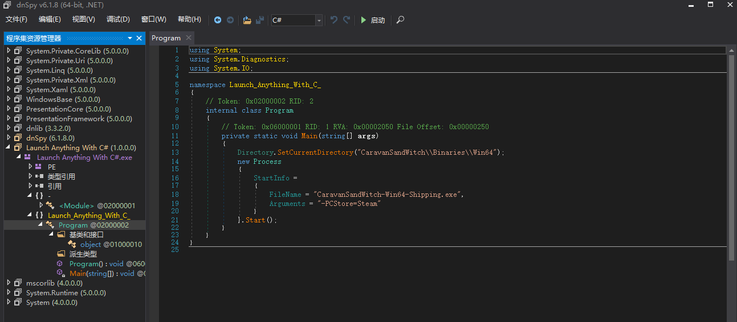
Task: Expand the mscorlib (4.0.0.0) assembly node
Action: coord(9,283)
